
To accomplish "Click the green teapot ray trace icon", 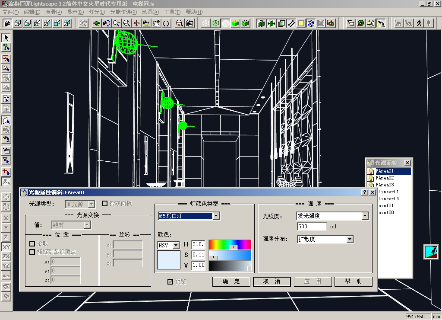I will [x=331, y=23].
